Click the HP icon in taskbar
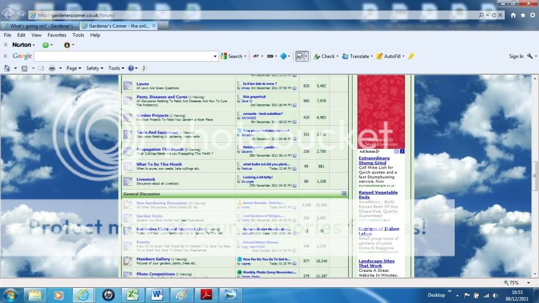Screen dimensions: 539x303 tap(109, 295)
